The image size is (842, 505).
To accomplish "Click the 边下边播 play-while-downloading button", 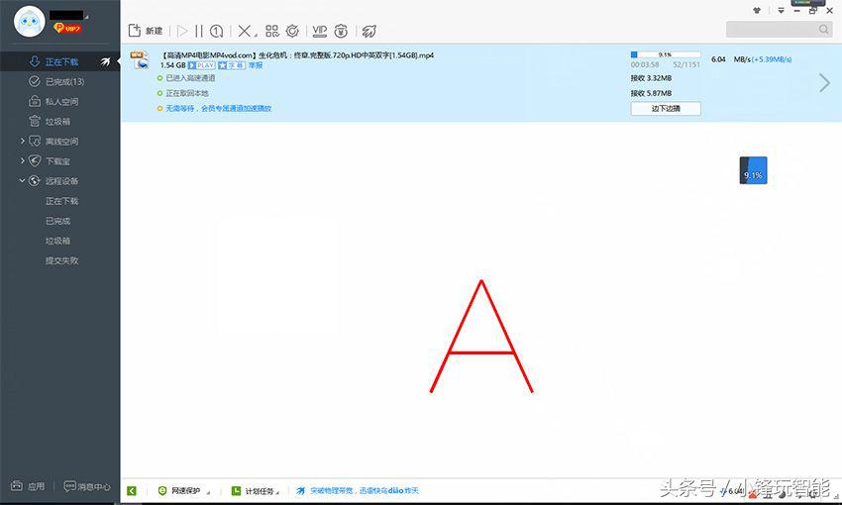I will click(x=666, y=108).
